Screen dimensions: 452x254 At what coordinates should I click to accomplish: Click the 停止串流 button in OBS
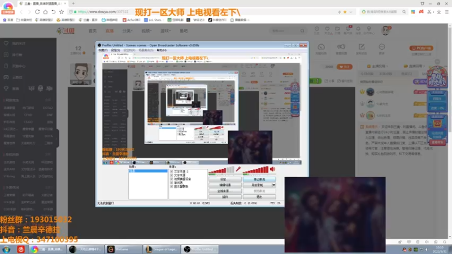[x=259, y=179]
